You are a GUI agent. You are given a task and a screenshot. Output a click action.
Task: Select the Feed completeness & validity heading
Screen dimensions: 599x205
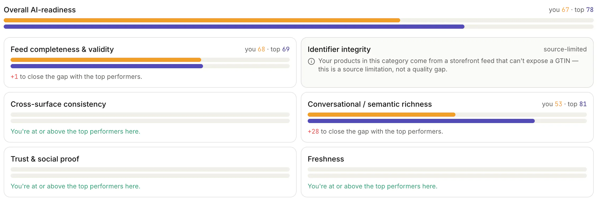click(x=62, y=49)
